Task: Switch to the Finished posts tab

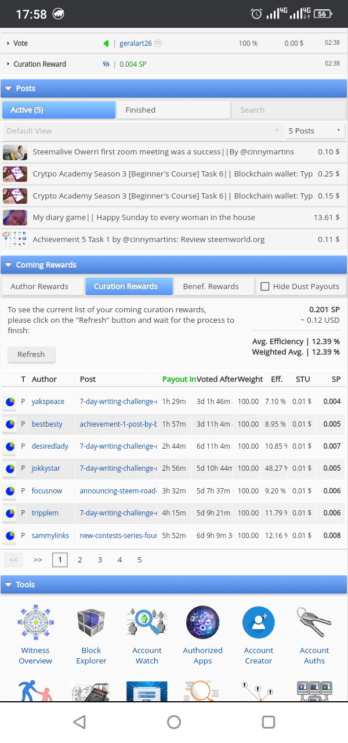Action: tap(174, 110)
